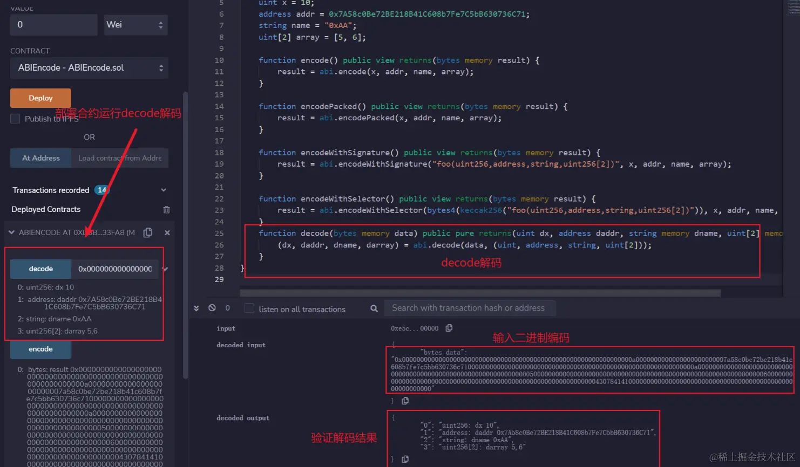Click the 'string name = "0xAA"' line
800x467 pixels.
point(308,26)
